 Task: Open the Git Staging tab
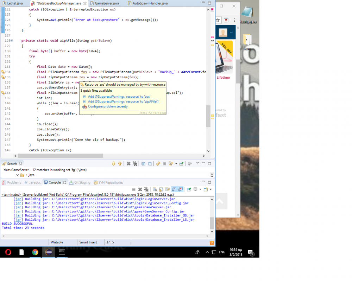82,183
